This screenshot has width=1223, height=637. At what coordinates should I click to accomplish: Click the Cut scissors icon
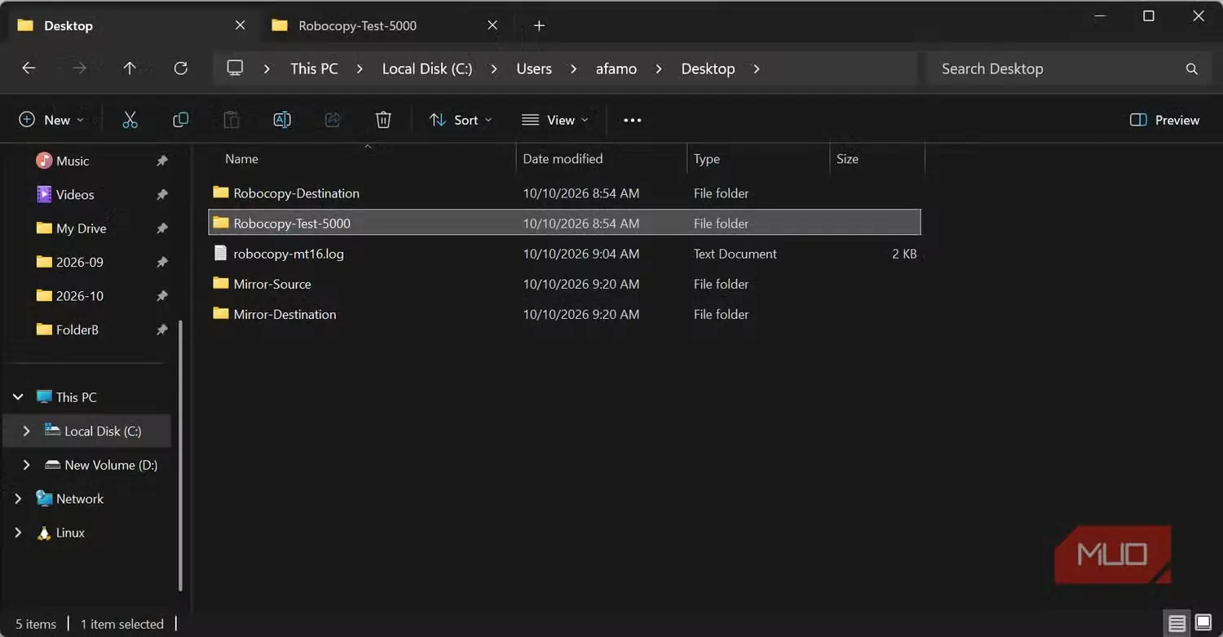[x=130, y=120]
